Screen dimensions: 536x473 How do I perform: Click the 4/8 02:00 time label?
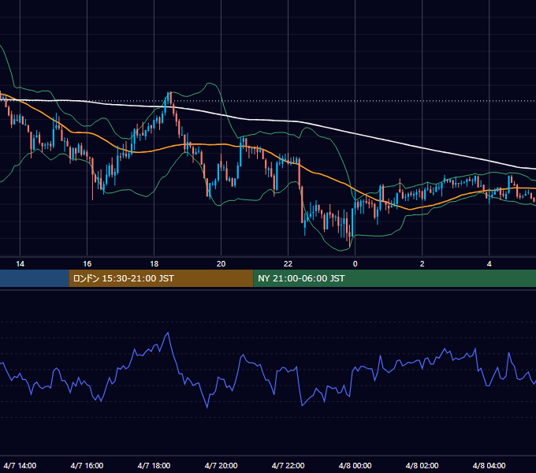[x=422, y=465]
